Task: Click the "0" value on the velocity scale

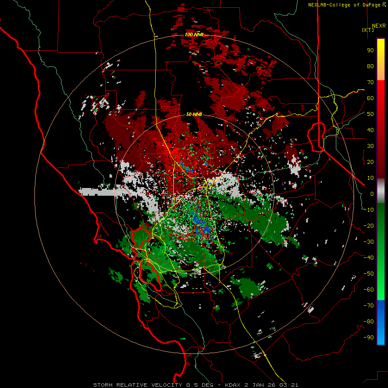Action: (x=372, y=194)
